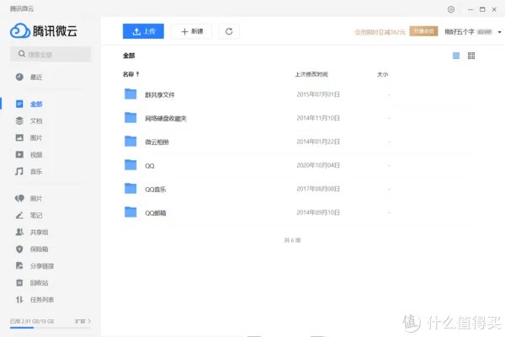505x337 pixels.
Task: Sort by 上次修改时间 column header
Action: [x=311, y=74]
